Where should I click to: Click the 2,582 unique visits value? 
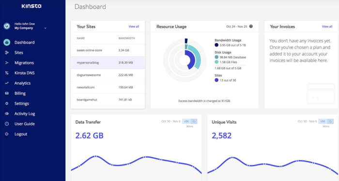click(222, 136)
